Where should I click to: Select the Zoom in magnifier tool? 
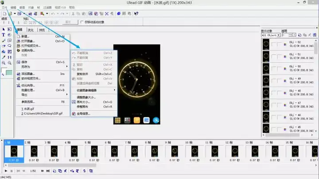[4, 63]
